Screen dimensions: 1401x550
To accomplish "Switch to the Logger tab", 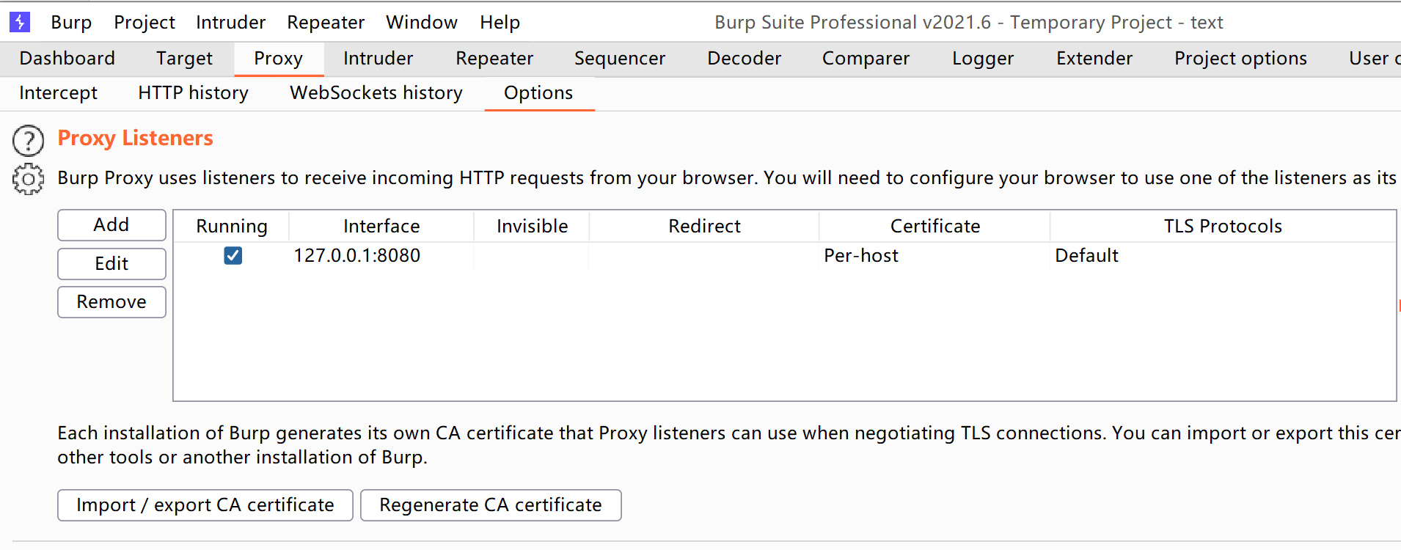I will 983,59.
